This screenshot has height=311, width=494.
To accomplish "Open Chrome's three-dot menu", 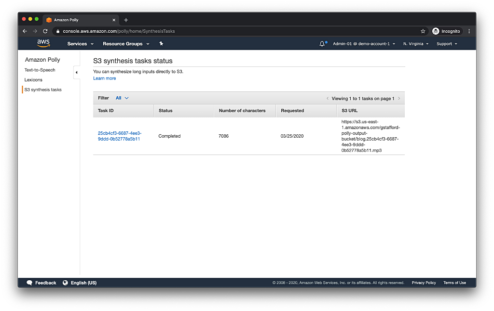I will [469, 31].
